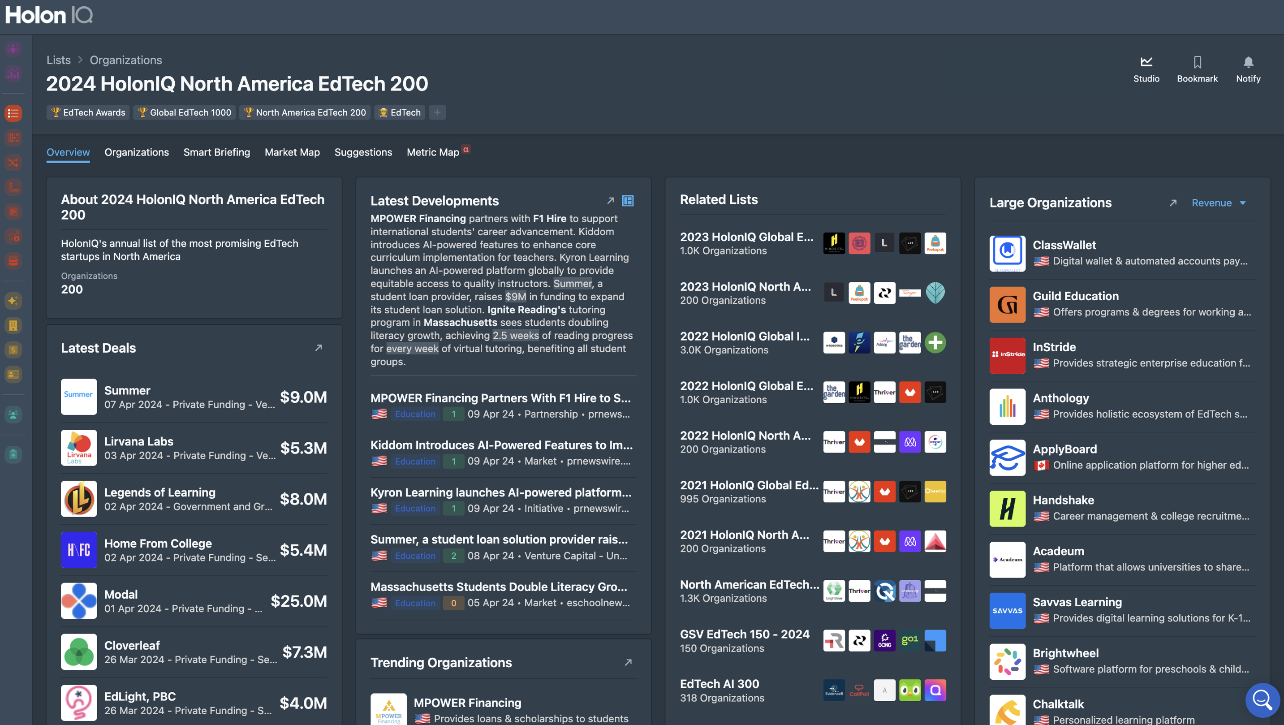Image resolution: width=1284 pixels, height=725 pixels.
Task: Open the dollar deals sidebar icon
Action: [x=13, y=350]
